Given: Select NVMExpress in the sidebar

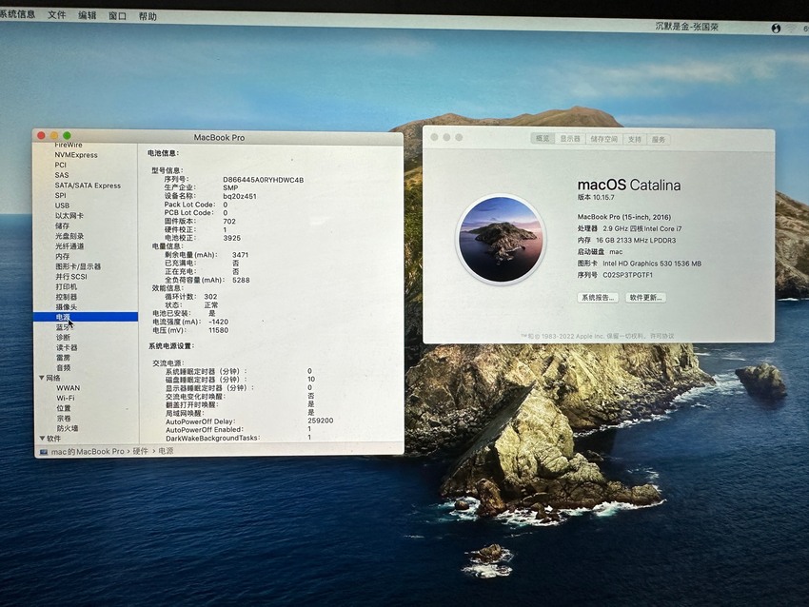Looking at the screenshot, I should click(x=76, y=155).
